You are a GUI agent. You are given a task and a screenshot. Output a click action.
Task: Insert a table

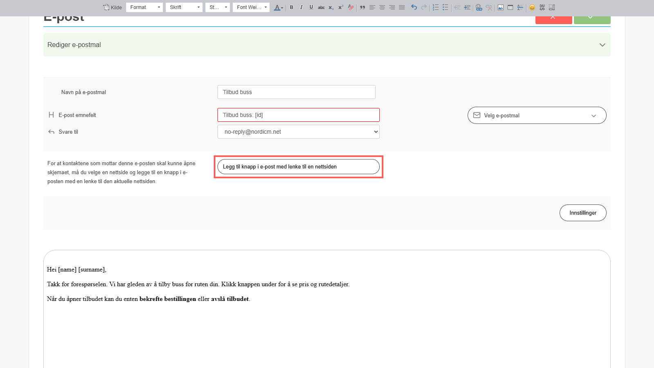[511, 7]
